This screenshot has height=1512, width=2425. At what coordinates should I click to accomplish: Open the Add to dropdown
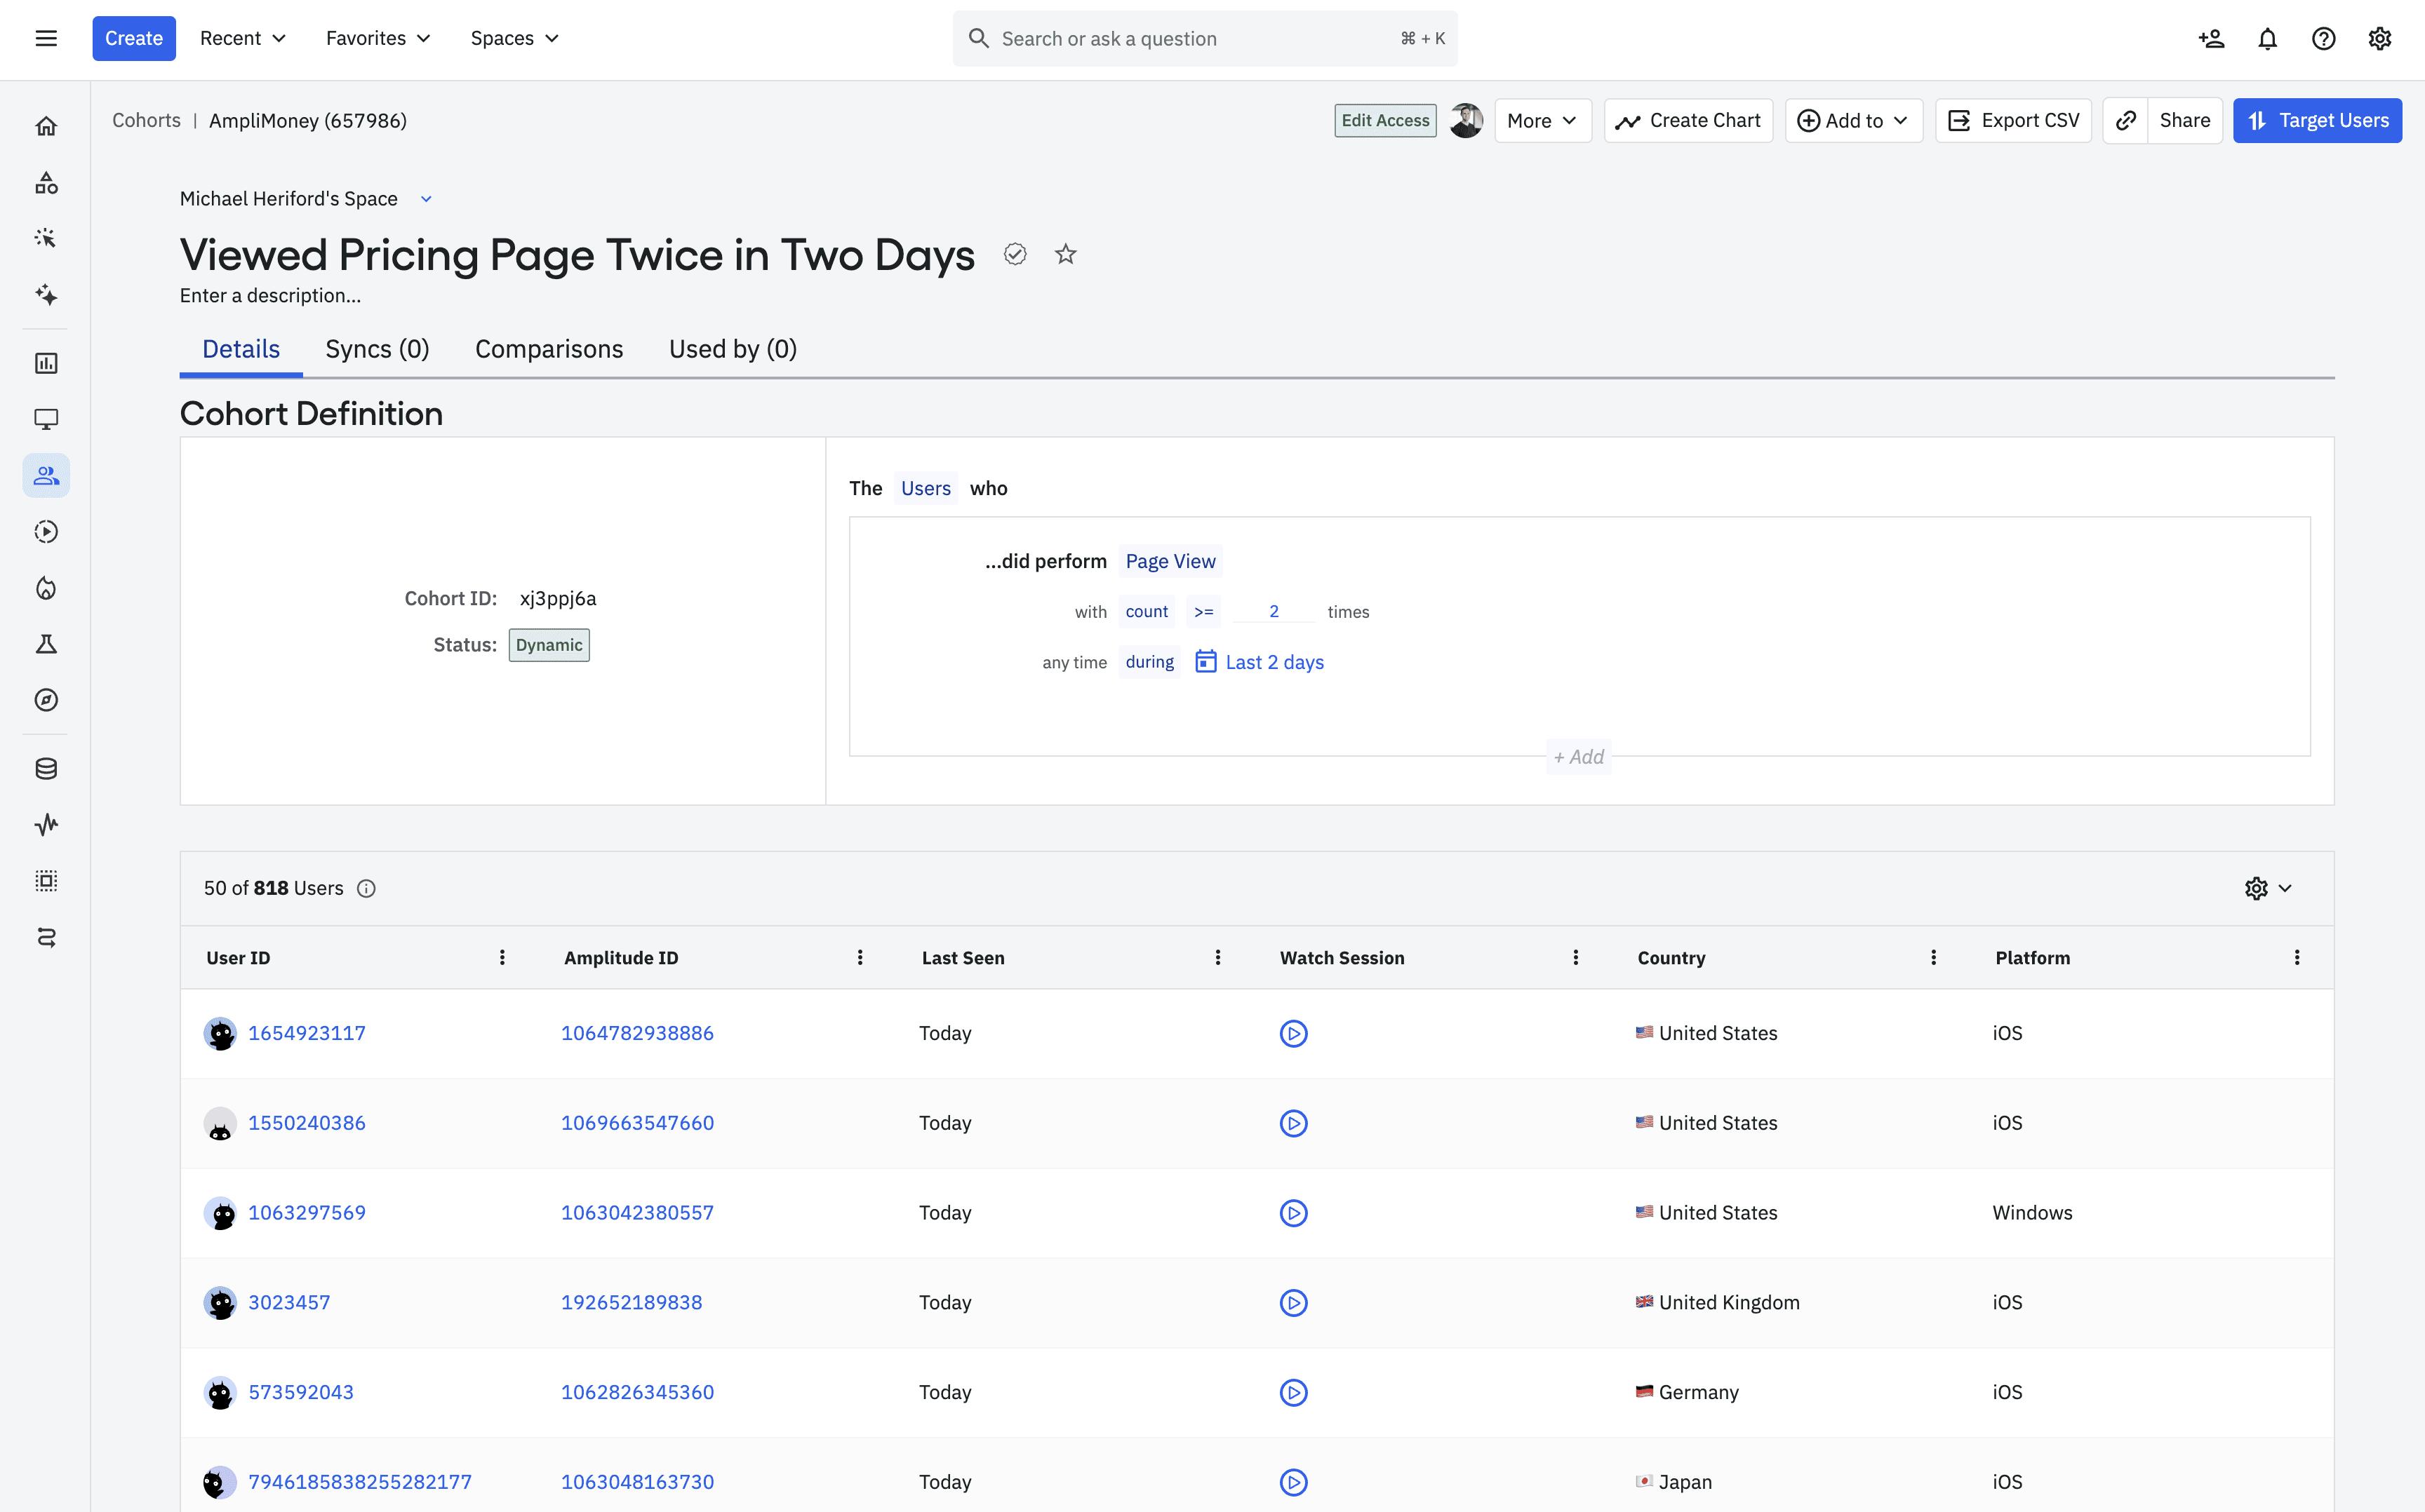pos(1852,121)
